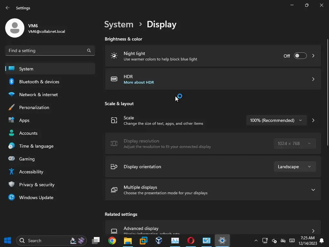The image size is (329, 247).
Task: Click the Multiple displays icon
Action: (114, 190)
